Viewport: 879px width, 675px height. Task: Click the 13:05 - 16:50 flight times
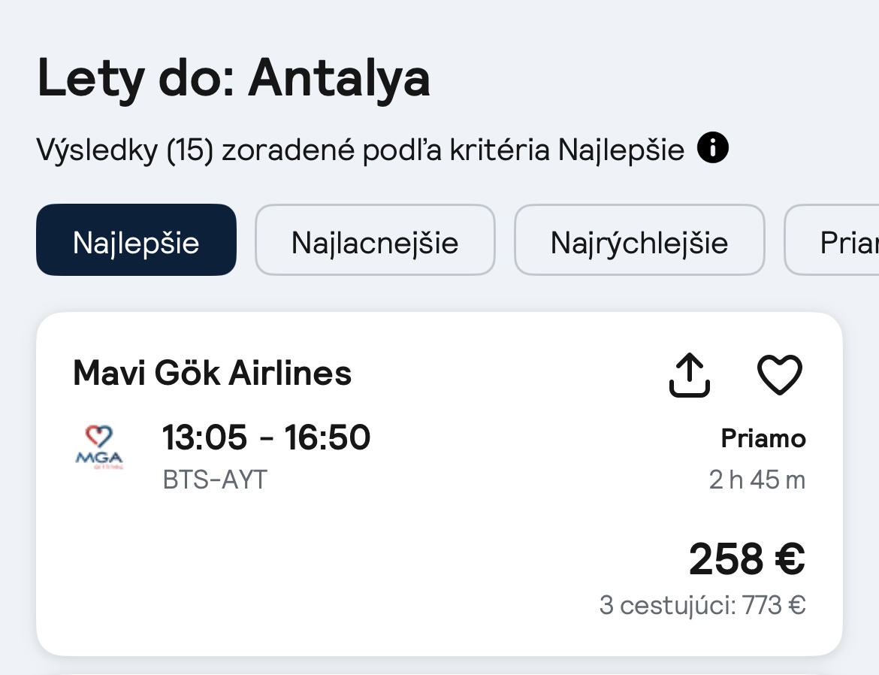(266, 437)
